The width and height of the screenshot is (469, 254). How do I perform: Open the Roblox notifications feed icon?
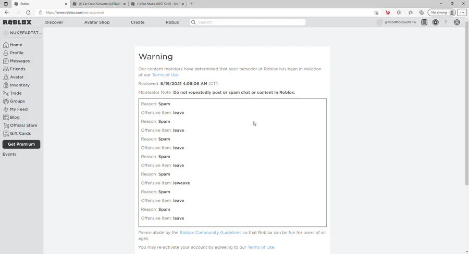tap(424, 22)
